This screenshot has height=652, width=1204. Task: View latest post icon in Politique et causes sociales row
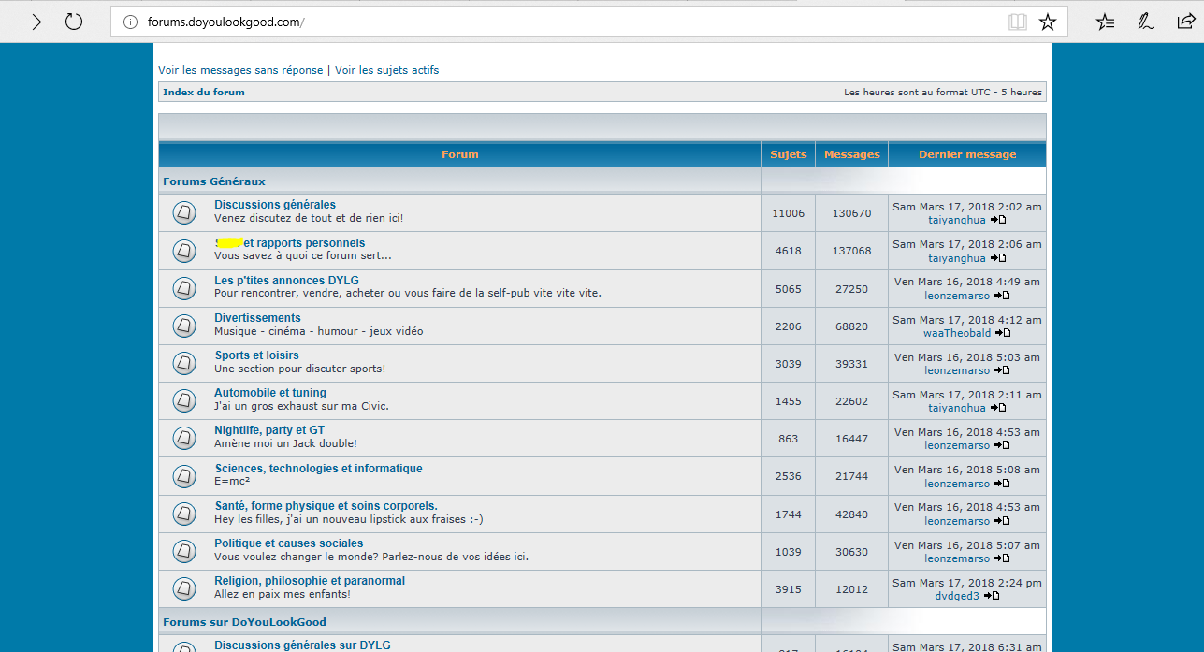coord(1002,558)
